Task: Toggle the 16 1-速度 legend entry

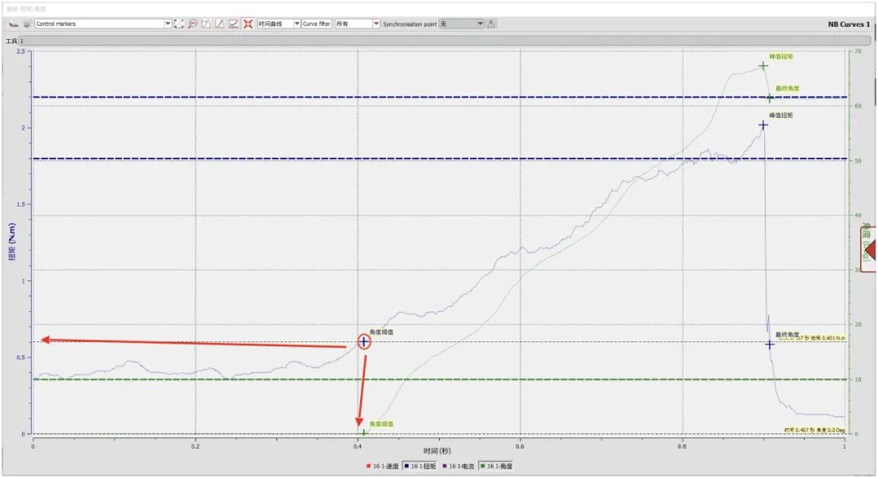Action: tap(382, 467)
